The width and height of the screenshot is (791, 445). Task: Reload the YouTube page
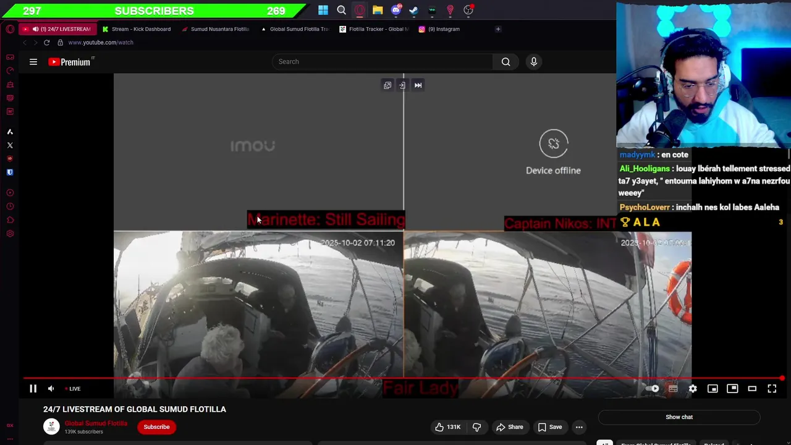point(46,43)
